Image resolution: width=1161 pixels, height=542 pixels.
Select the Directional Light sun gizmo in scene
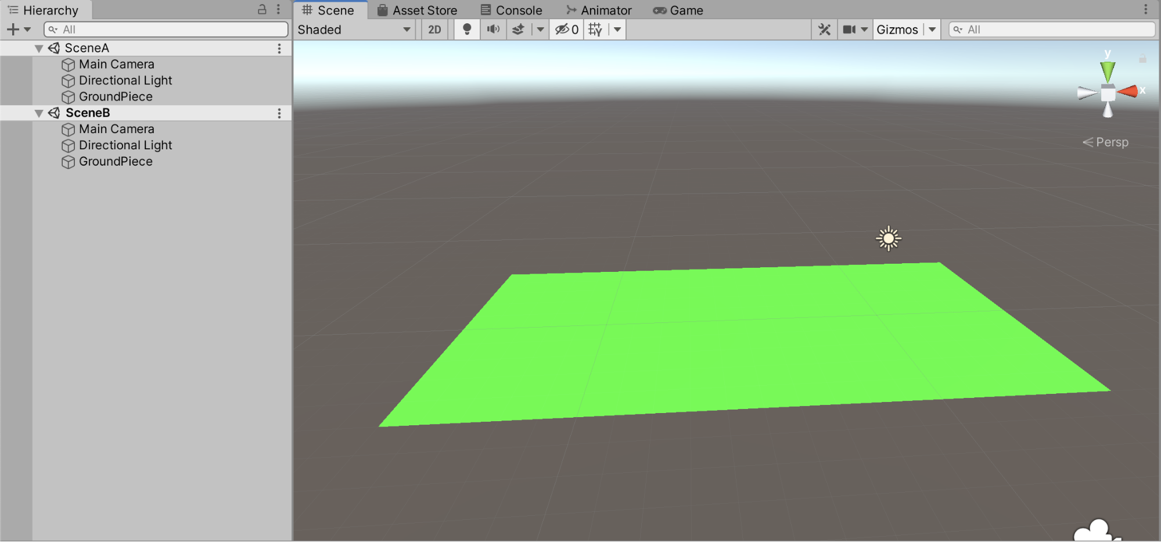tap(888, 238)
